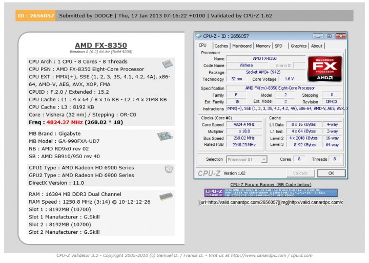Click the Validate button

click(300, 173)
